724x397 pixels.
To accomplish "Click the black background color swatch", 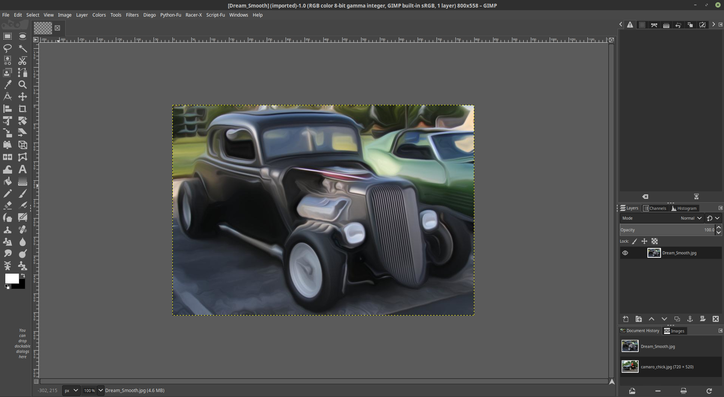I will pos(20,285).
